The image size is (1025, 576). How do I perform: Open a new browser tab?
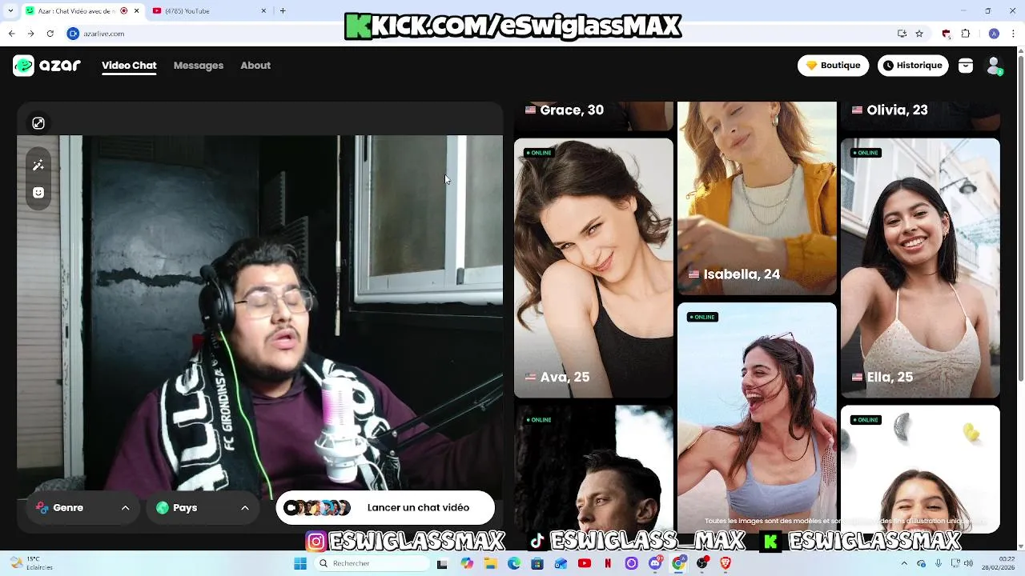283,11
